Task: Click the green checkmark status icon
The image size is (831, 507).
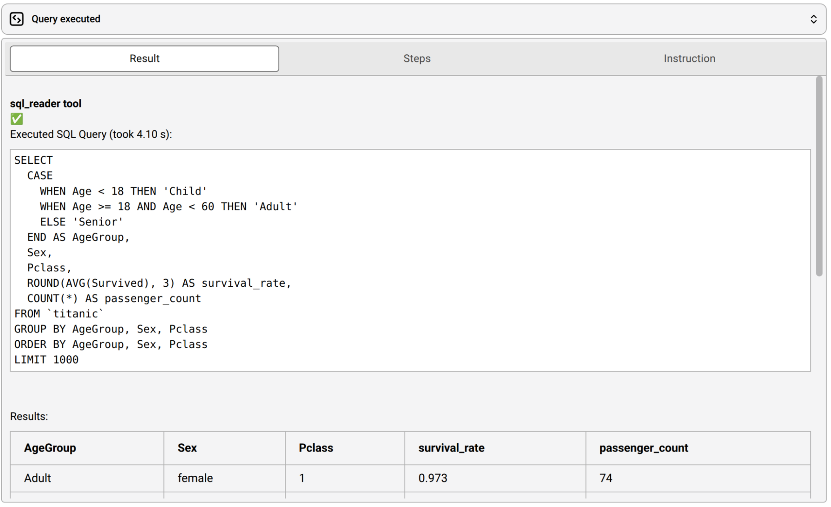Action: (17, 119)
